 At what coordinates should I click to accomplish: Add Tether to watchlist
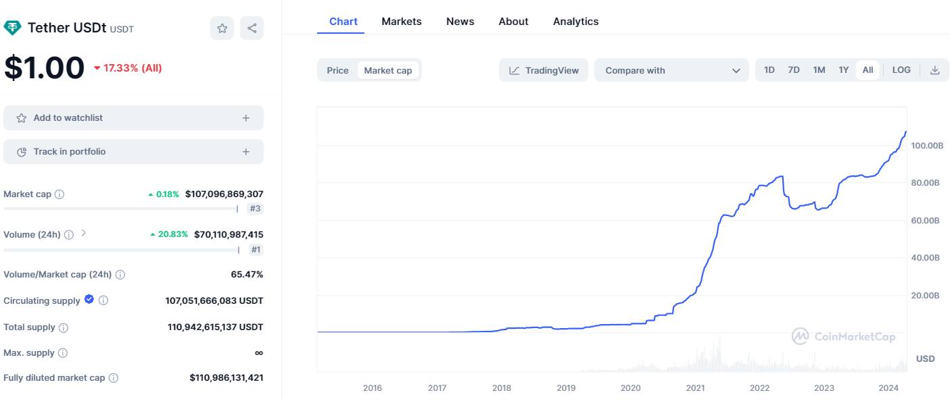[x=133, y=118]
